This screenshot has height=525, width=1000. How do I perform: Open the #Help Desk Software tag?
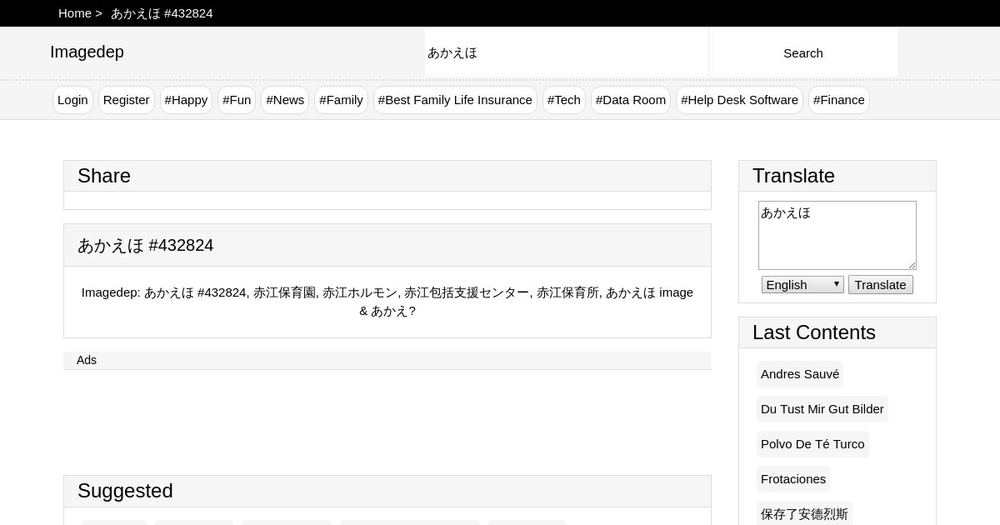pos(739,100)
